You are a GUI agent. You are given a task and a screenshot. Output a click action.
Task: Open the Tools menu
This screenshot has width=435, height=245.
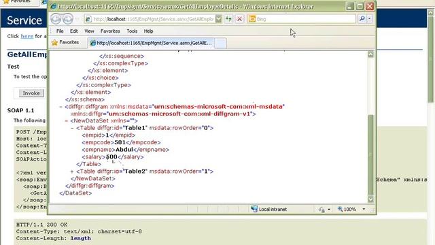tap(132, 31)
